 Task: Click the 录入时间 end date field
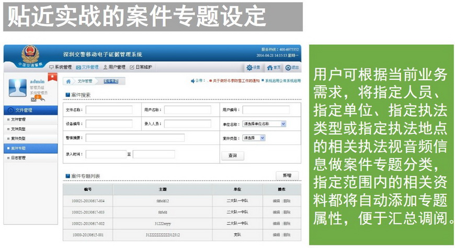pyautogui.click(x=154, y=154)
